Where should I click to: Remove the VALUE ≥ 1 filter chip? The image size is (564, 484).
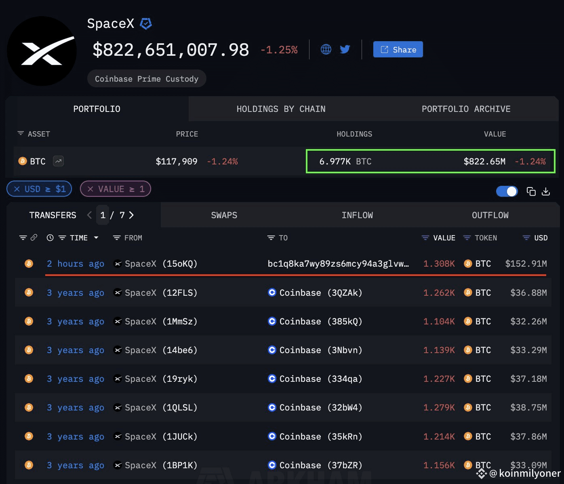coord(116,189)
